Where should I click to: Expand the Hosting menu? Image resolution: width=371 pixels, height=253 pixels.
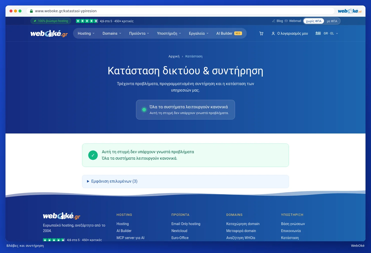(86, 33)
